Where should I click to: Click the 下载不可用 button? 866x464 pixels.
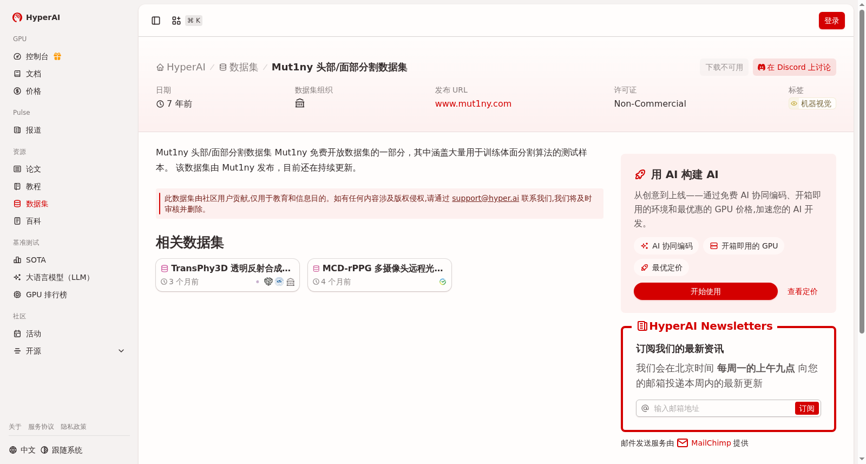point(724,67)
